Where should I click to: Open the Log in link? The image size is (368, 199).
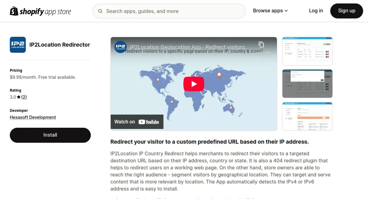(x=316, y=11)
